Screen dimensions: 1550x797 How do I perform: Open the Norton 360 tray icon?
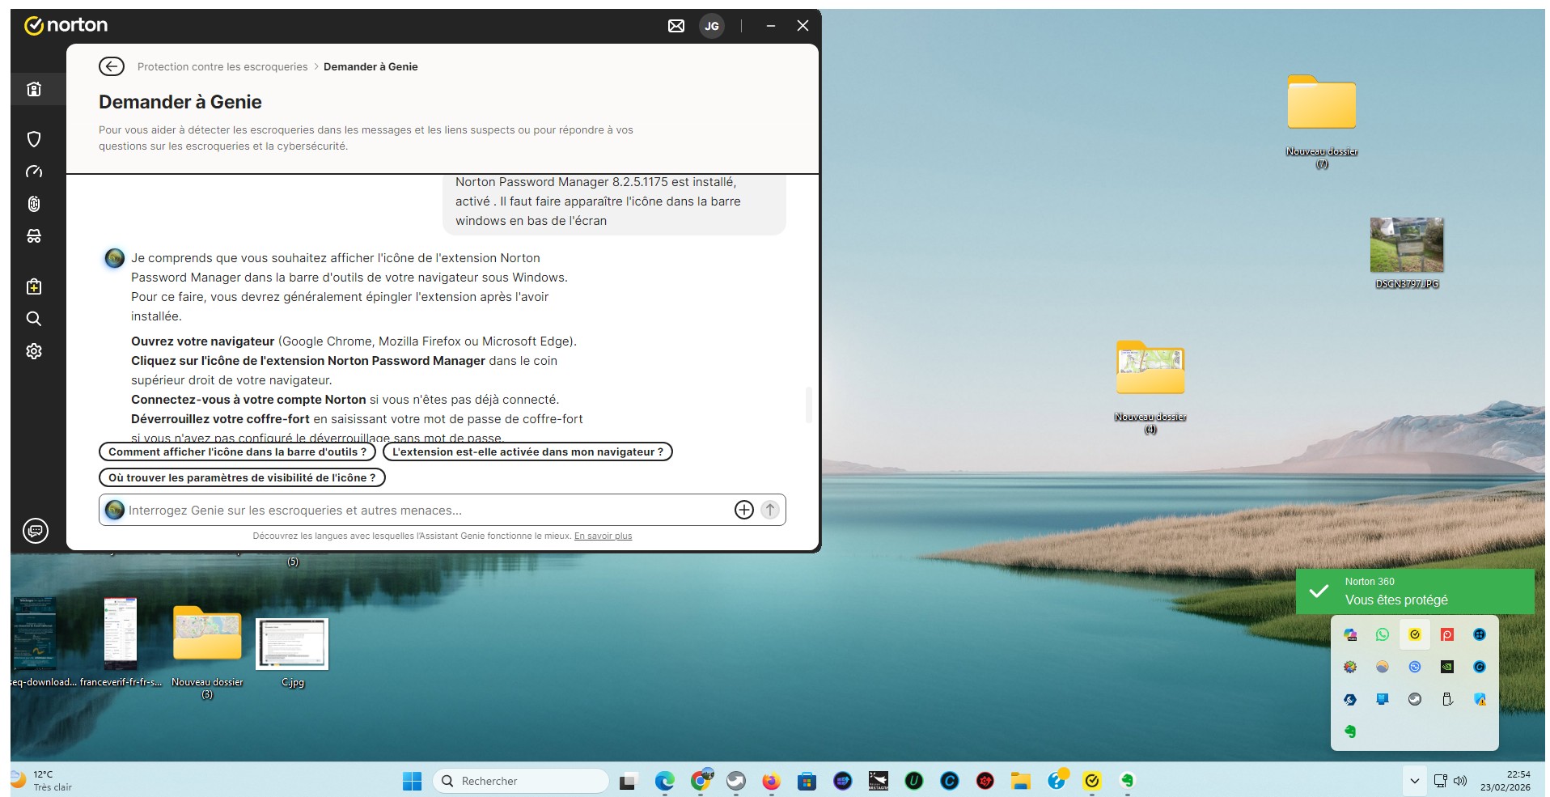click(x=1415, y=634)
